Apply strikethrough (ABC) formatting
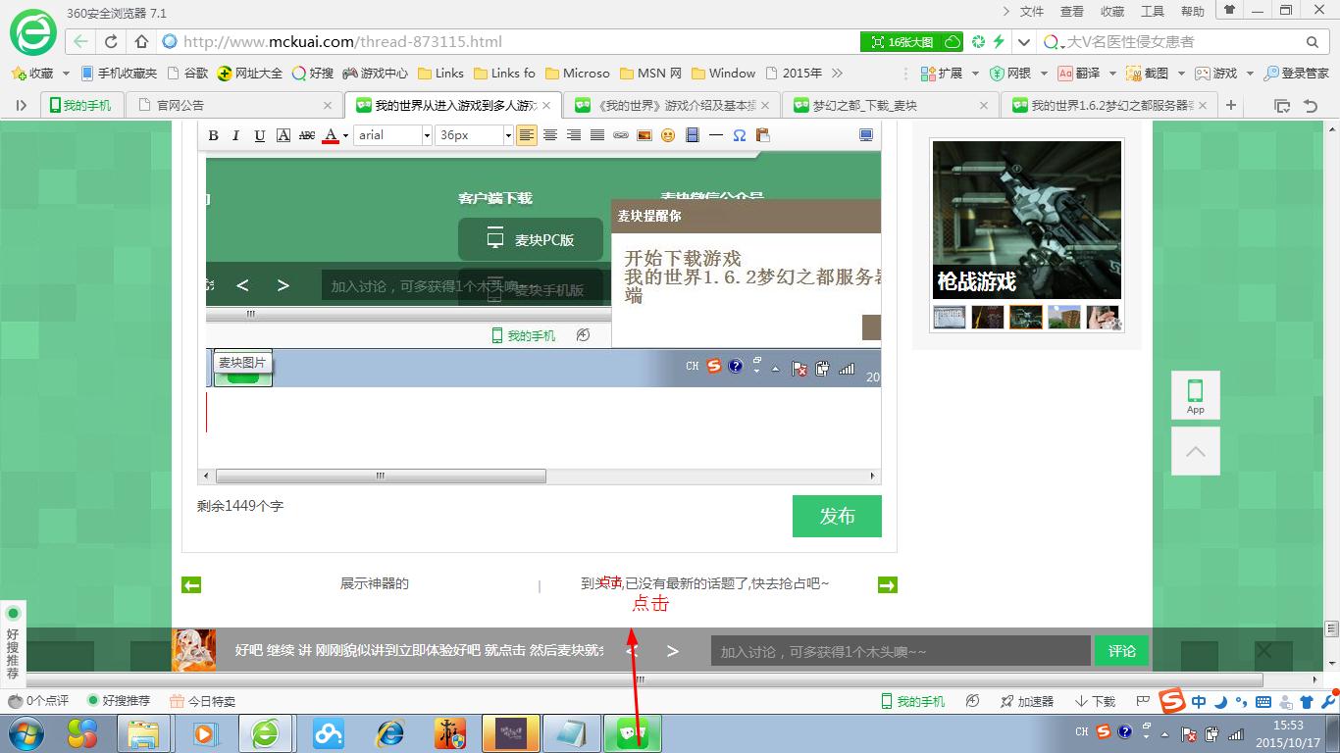This screenshot has width=1340, height=753. [307, 135]
